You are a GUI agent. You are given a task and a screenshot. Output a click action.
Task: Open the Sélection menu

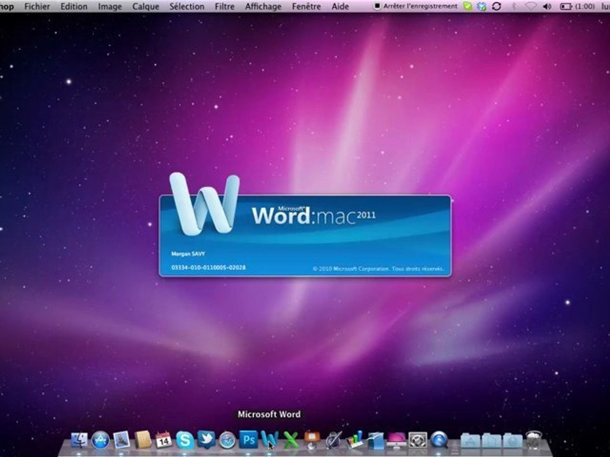pos(187,6)
